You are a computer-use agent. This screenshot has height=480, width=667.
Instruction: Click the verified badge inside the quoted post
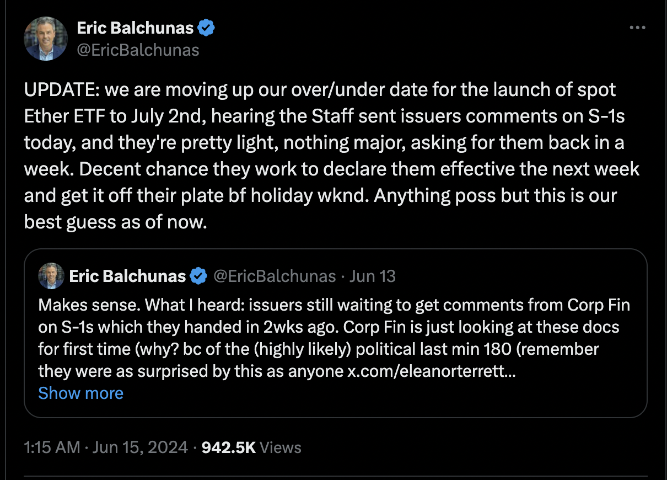pos(198,276)
